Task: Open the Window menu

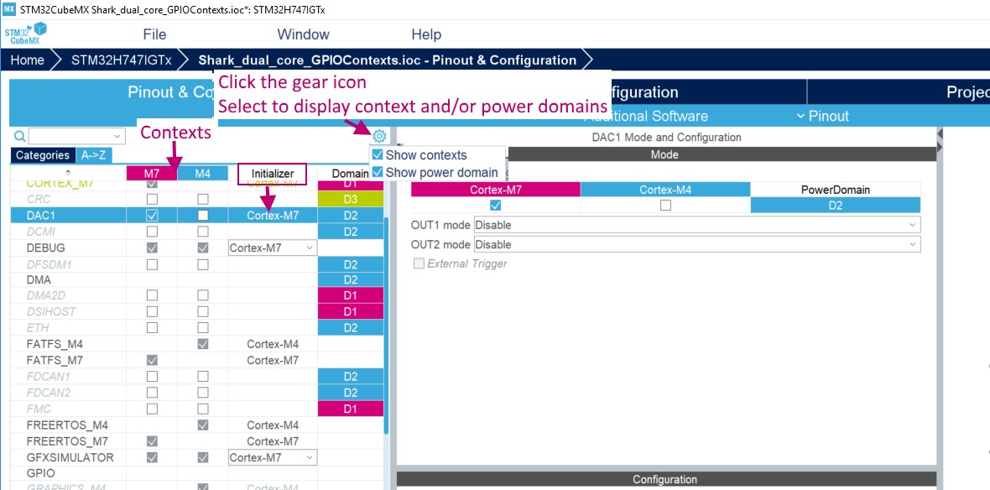Action: coord(303,34)
